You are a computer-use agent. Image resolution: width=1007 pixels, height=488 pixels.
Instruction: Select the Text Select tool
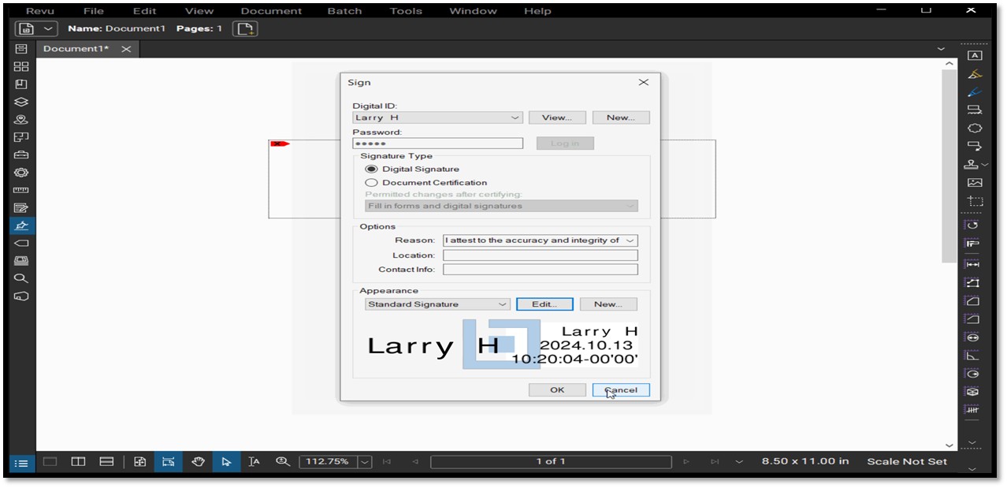click(x=254, y=462)
